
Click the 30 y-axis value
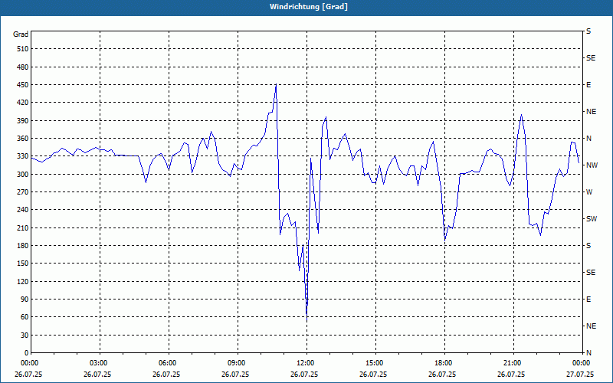point(25,335)
